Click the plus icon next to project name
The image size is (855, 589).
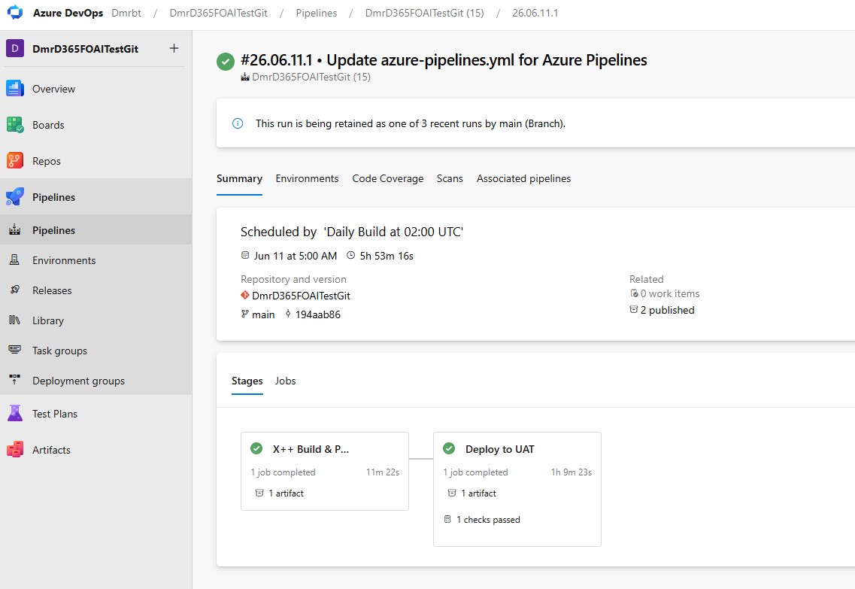(174, 48)
